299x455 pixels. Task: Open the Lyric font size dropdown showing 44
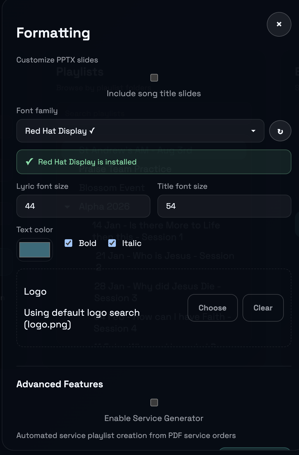[x=83, y=206]
